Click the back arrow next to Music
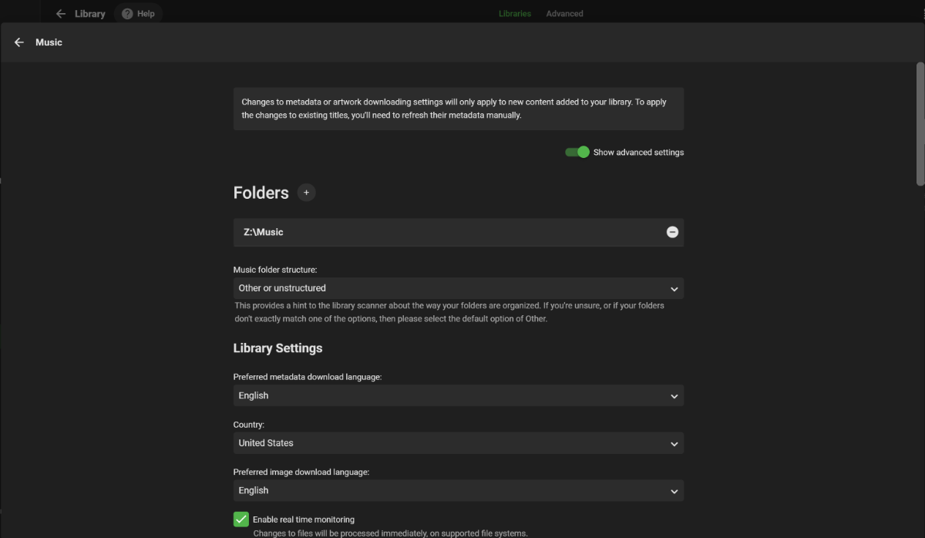The image size is (925, 538). 19,42
